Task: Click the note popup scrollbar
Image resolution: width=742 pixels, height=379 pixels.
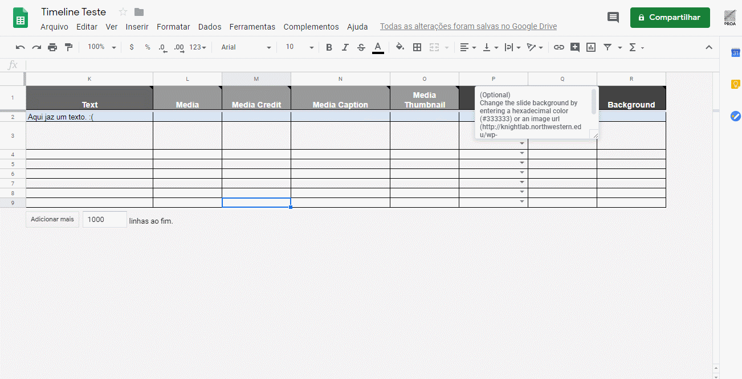Action: pos(594,101)
